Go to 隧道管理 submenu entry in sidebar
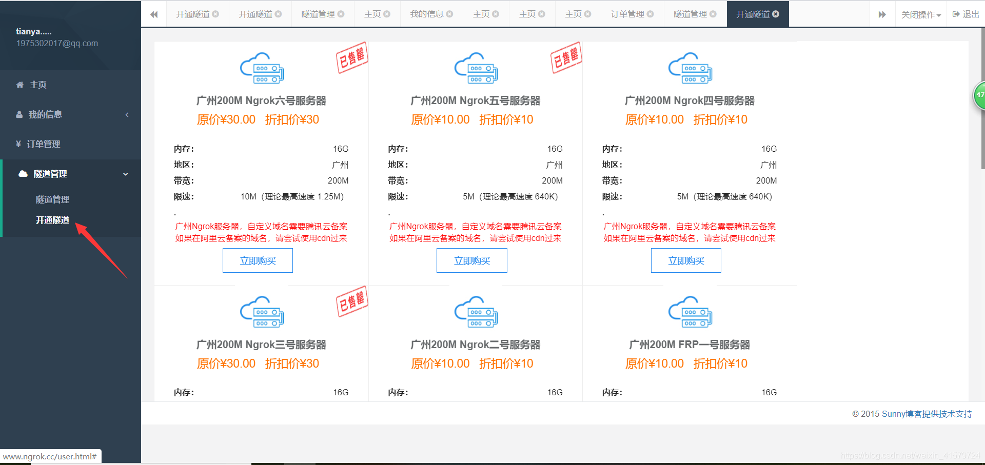The width and height of the screenshot is (985, 465). click(52, 199)
